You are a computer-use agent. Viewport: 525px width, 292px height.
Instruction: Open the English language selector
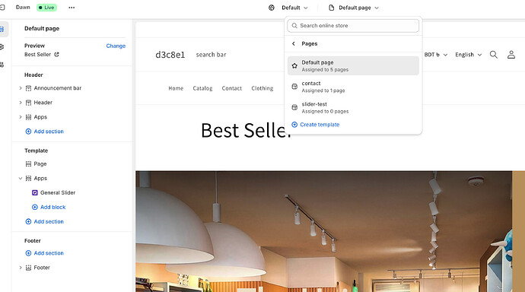click(x=469, y=55)
